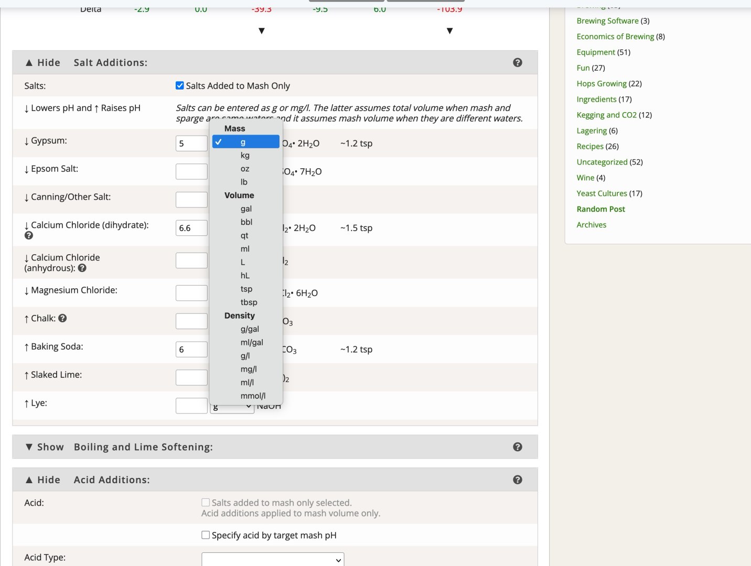Click help icon under Calcium Chloride (dihydrate)
The image size is (751, 566).
tap(29, 236)
